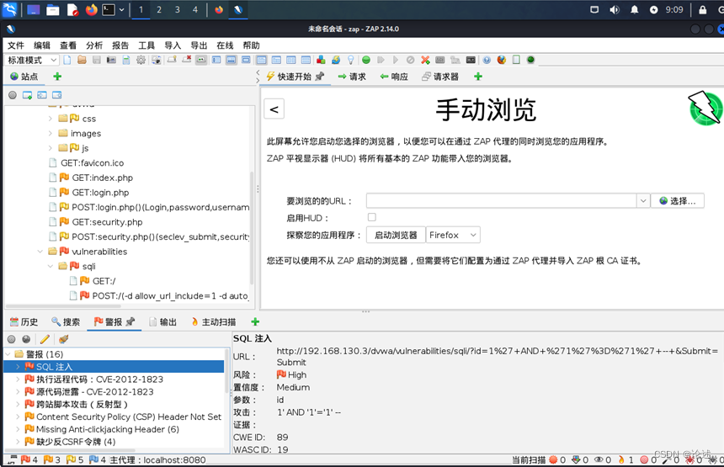
Task: Collapse the 警报 (16) root node
Action: pyautogui.click(x=8, y=354)
